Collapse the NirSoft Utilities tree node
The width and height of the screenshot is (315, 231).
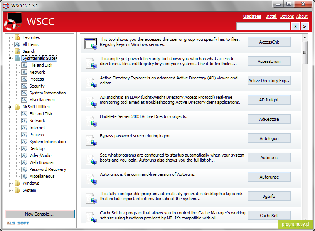[x=10, y=107]
